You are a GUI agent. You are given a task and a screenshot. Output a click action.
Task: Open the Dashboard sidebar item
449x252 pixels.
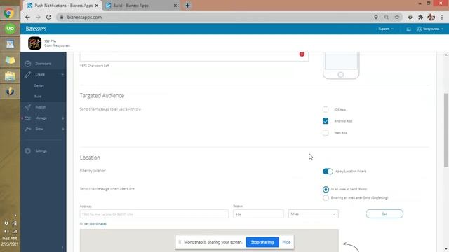point(43,64)
